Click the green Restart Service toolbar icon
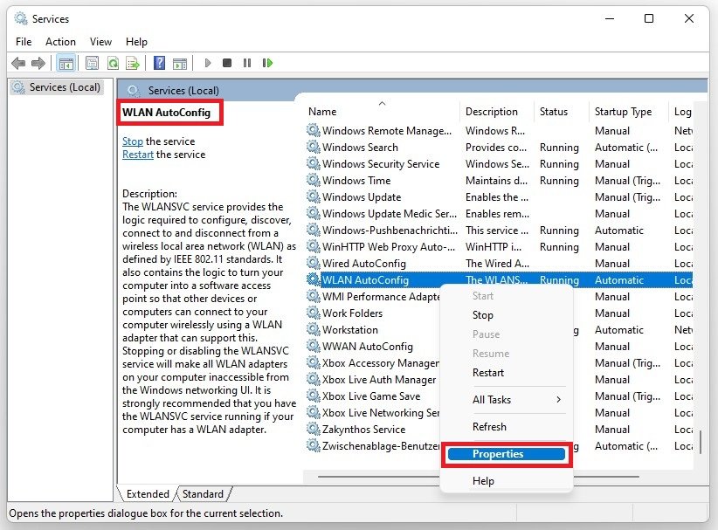 coord(267,63)
